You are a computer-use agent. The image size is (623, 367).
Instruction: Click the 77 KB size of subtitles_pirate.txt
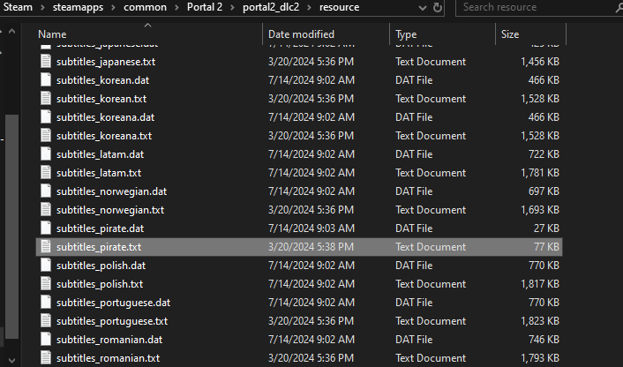tap(546, 247)
